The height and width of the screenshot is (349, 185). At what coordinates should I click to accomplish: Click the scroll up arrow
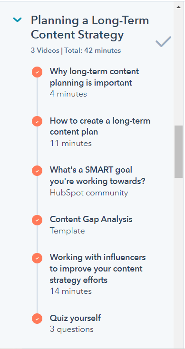click(178, 7)
